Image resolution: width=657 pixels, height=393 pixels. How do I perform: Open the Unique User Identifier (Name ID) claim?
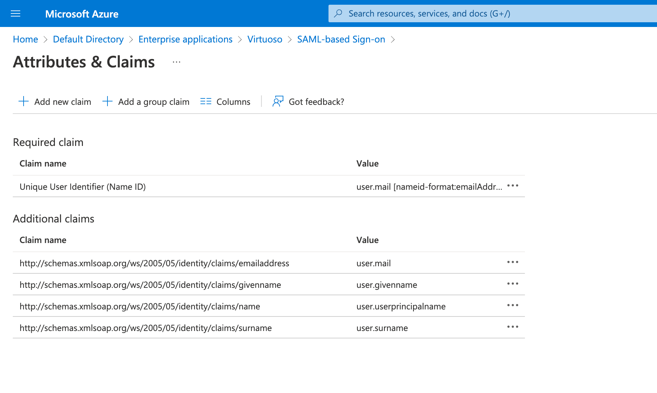coord(83,187)
